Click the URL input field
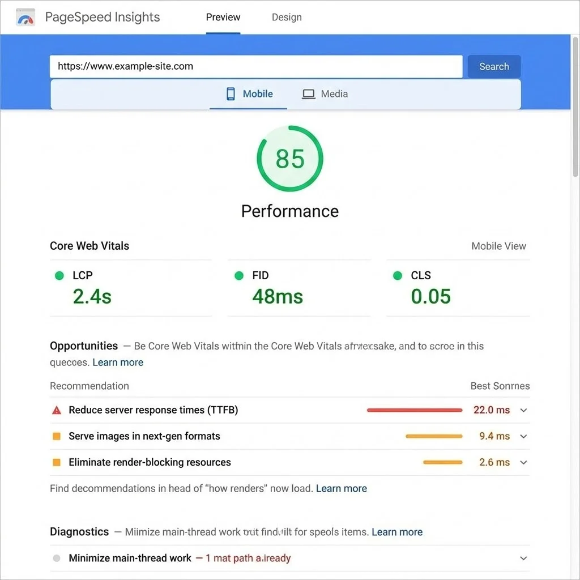 pos(255,66)
